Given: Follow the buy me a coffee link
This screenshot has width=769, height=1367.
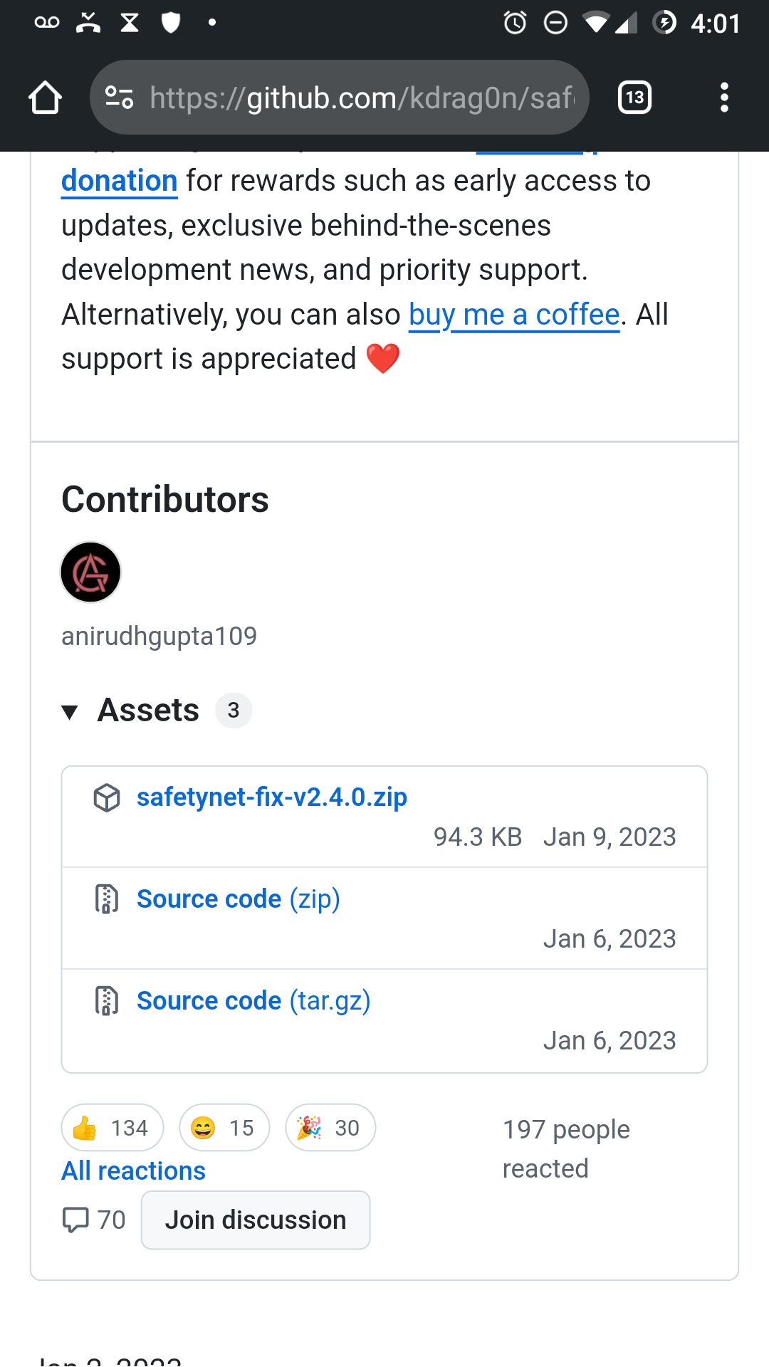Looking at the screenshot, I should 514,315.
